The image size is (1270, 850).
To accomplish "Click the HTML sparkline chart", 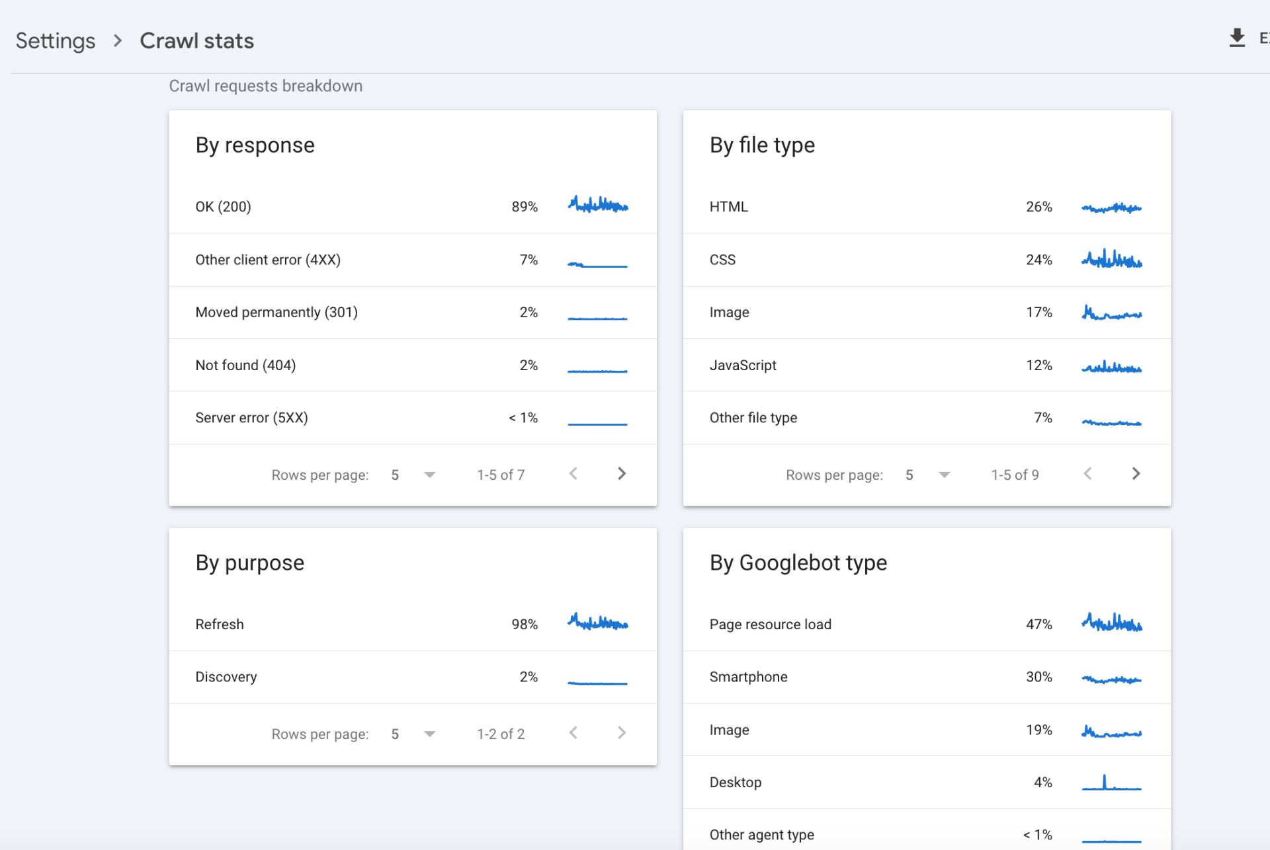I will pos(1112,208).
